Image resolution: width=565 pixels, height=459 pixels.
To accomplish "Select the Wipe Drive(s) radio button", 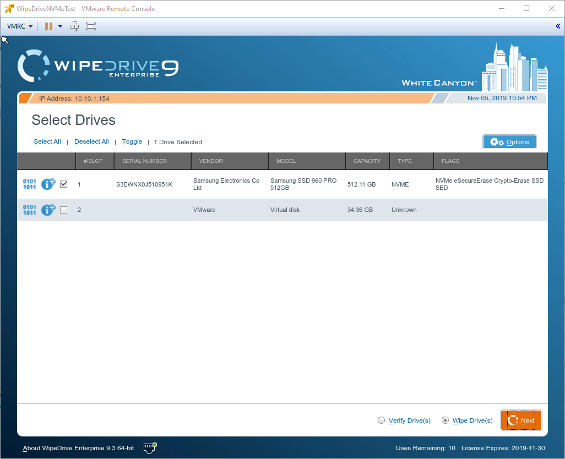I will [x=446, y=420].
